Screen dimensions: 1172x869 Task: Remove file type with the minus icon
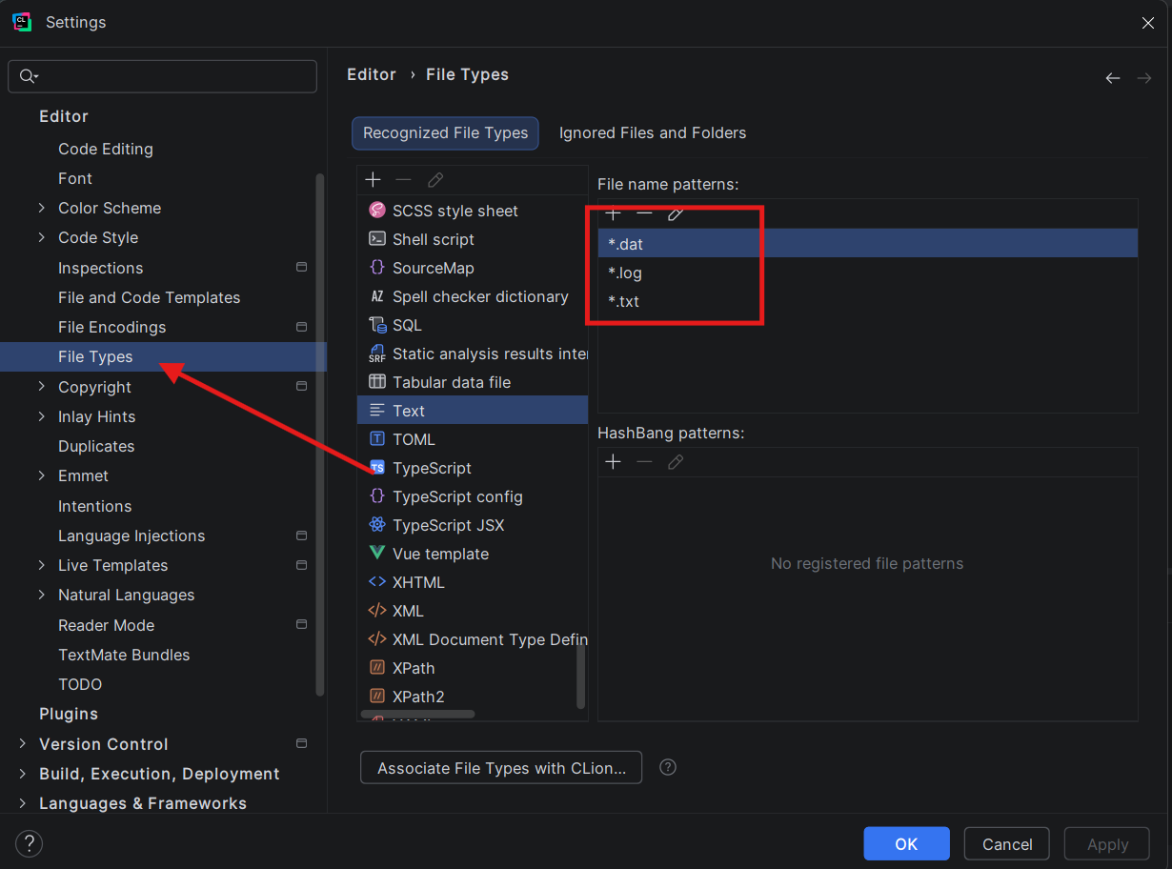coord(403,180)
